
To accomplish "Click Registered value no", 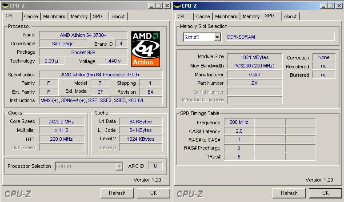I will click(x=324, y=66).
